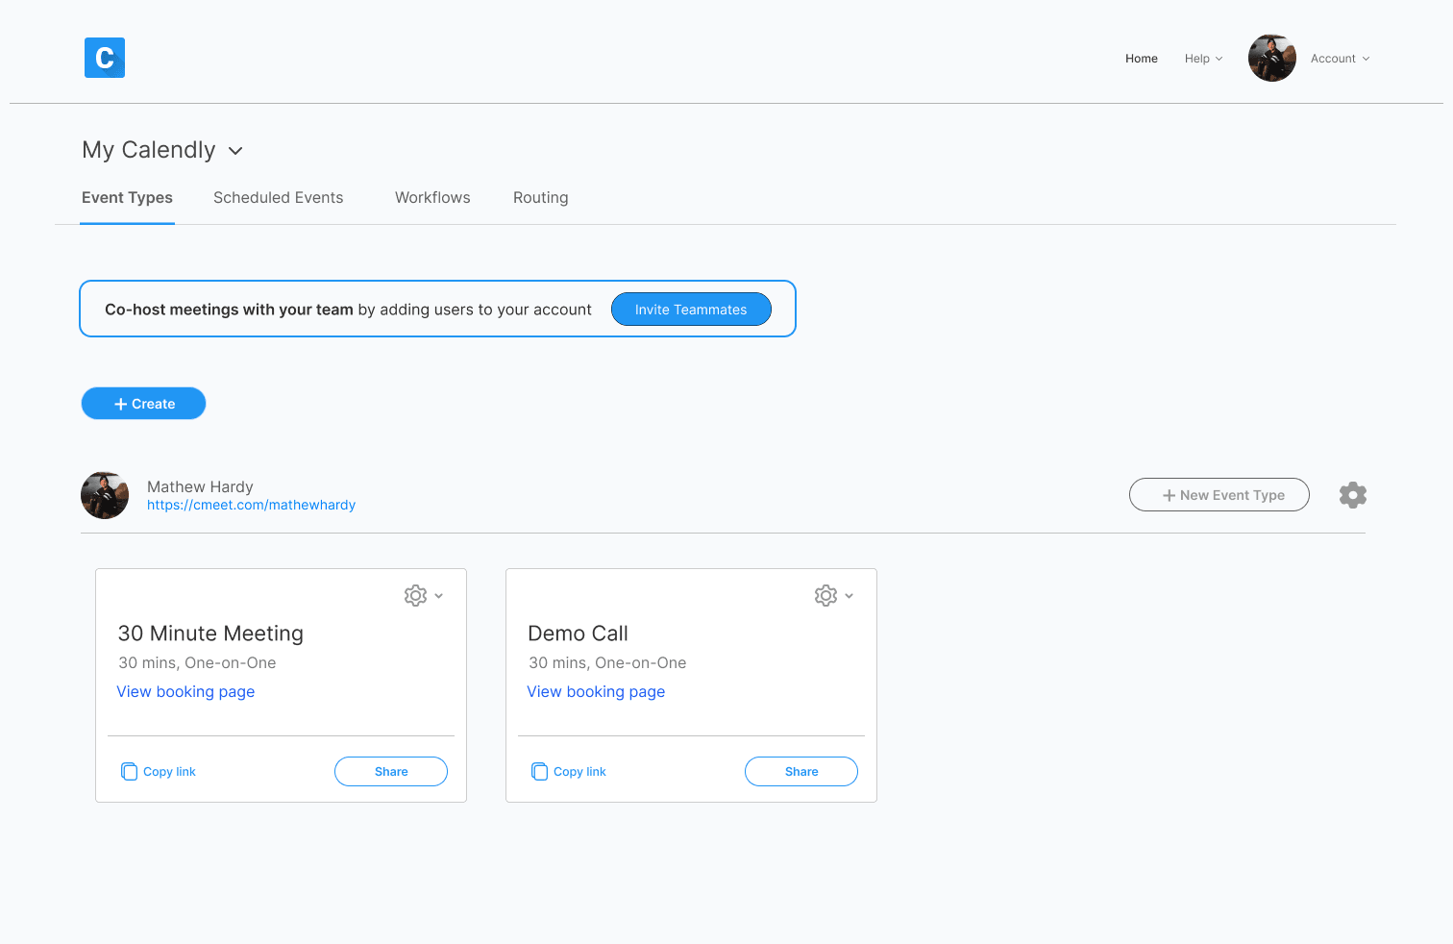Click the Calendly logo icon
Viewport: 1453px width, 944px height.
[104, 58]
